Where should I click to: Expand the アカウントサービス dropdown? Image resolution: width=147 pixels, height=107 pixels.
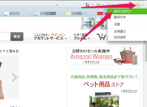(50, 38)
